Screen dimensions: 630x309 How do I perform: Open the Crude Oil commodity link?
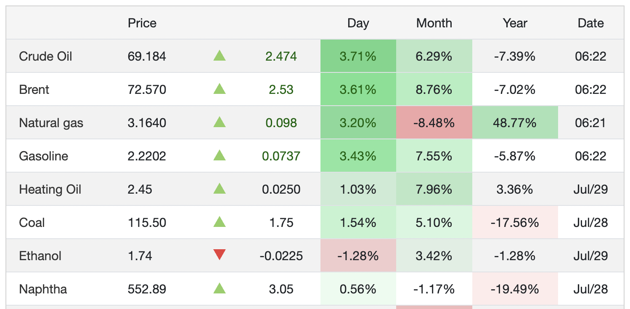[x=45, y=56]
